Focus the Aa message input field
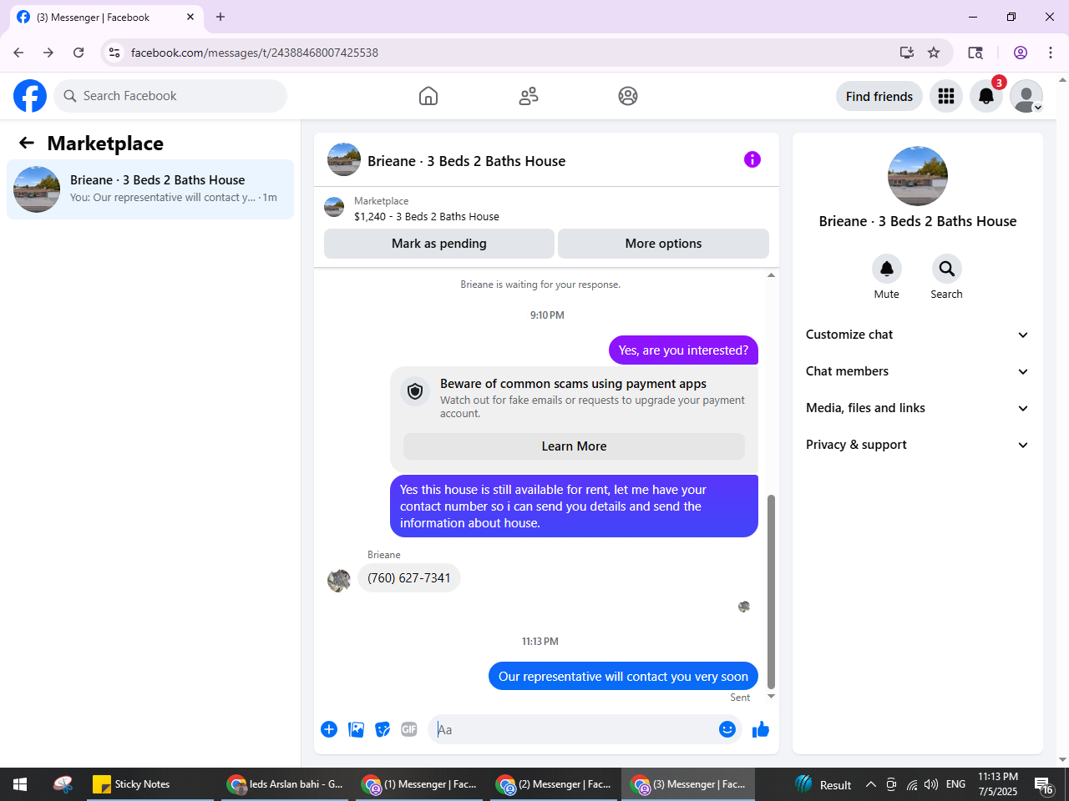 point(573,729)
